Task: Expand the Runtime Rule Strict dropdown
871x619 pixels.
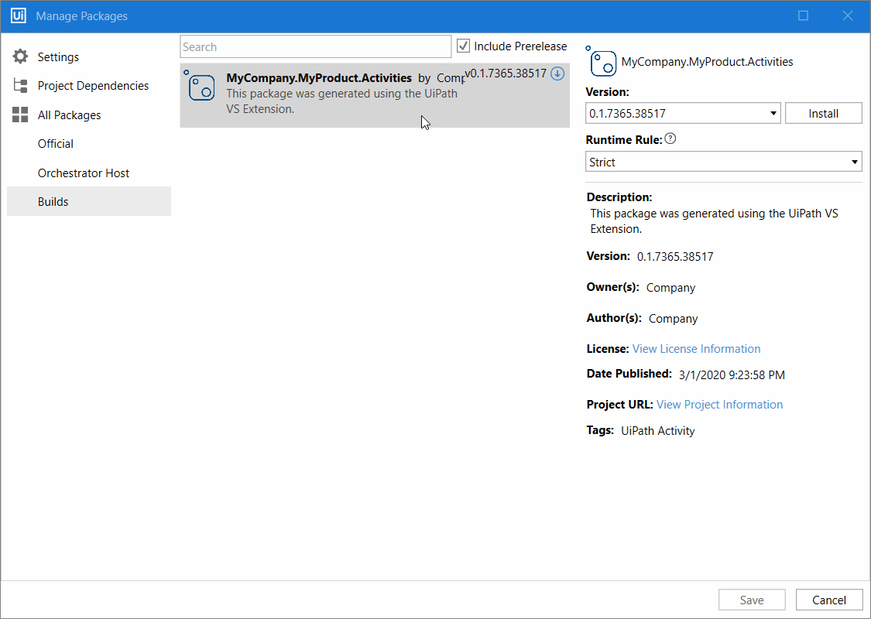Action: pyautogui.click(x=723, y=162)
